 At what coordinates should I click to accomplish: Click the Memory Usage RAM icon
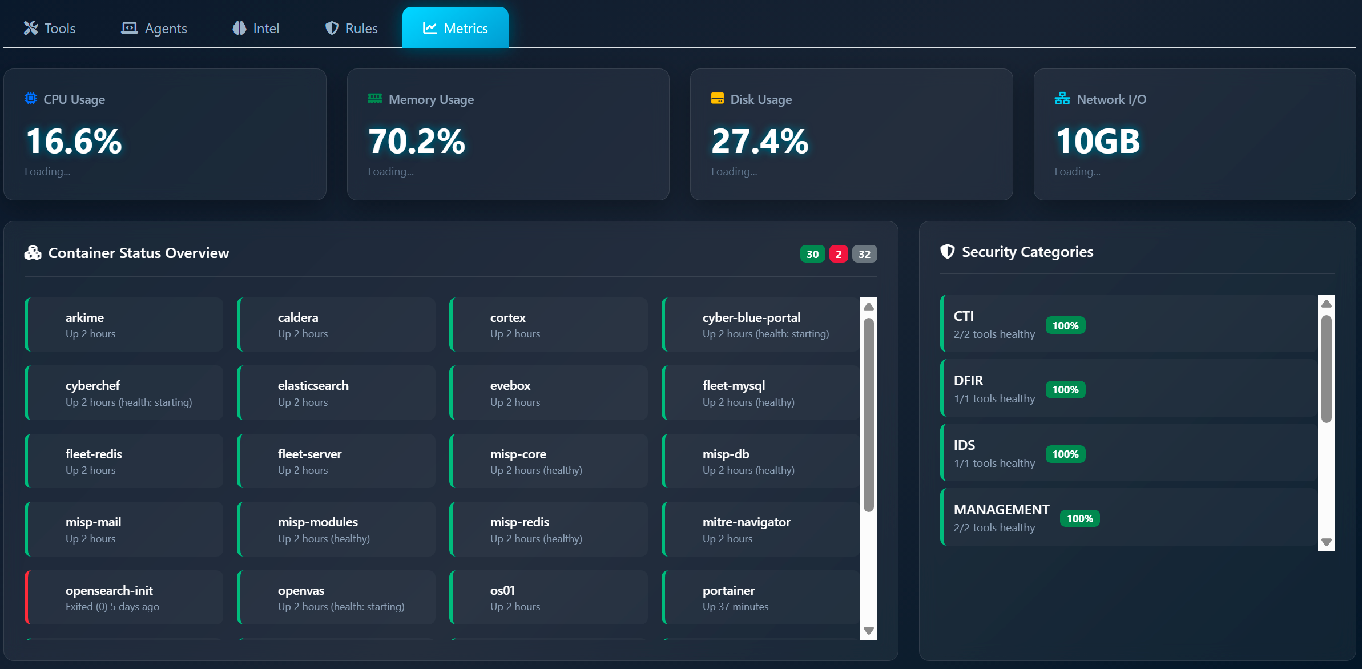point(375,98)
